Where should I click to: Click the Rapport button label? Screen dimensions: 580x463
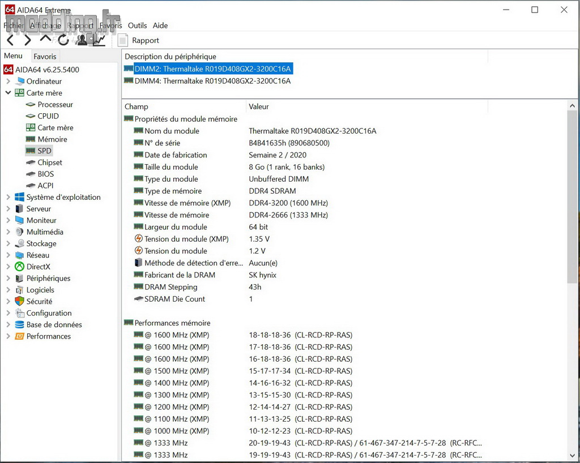coord(146,40)
